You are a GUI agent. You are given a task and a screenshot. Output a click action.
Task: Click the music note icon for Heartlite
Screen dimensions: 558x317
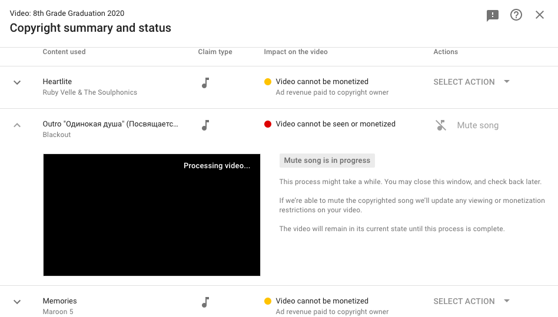tap(205, 83)
